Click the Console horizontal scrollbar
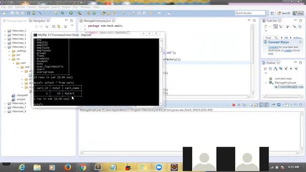 coord(190,153)
